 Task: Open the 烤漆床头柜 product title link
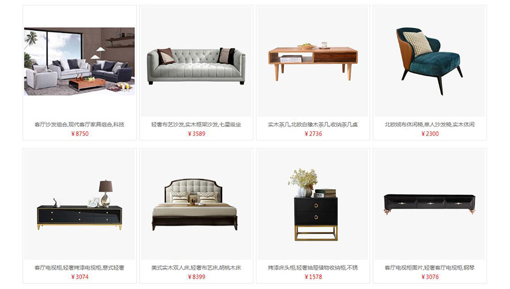coord(313,268)
